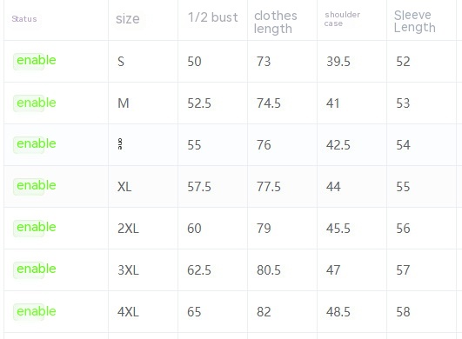The image size is (462, 339).
Task: Click the 1/2 bust column header
Action: (213, 17)
